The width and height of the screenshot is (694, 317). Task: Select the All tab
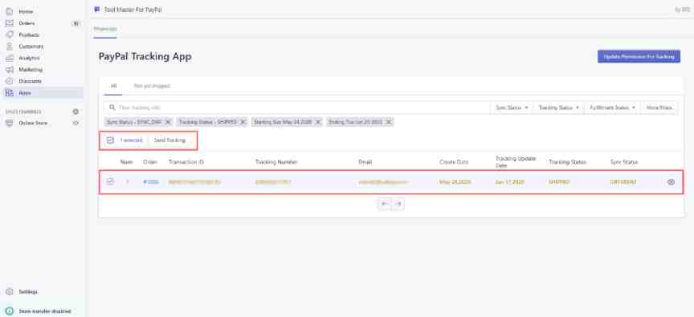point(113,86)
